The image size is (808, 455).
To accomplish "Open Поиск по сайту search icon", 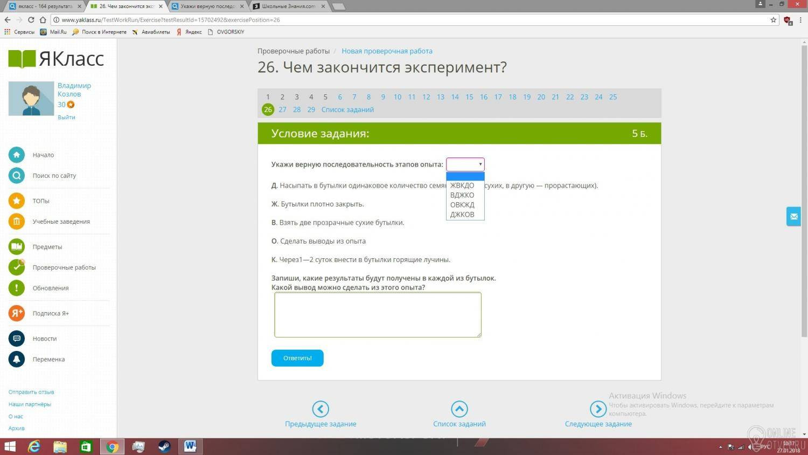I will point(16,175).
